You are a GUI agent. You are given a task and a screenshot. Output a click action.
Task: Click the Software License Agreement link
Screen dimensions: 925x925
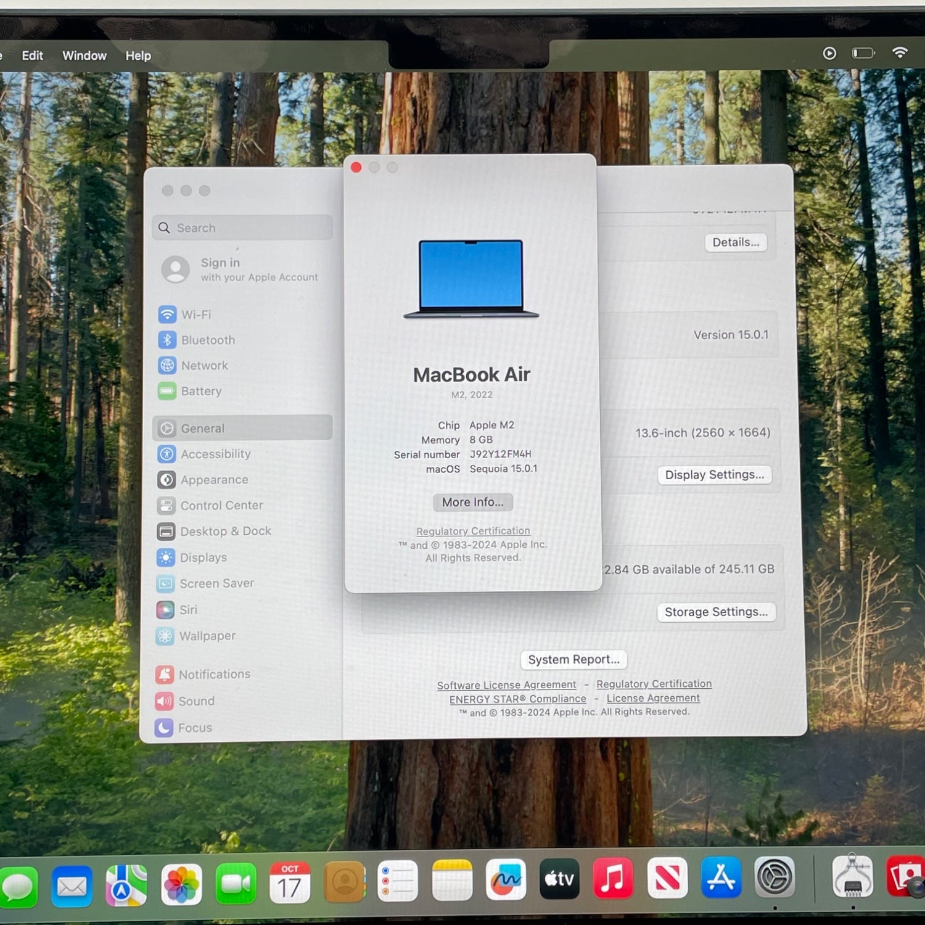pyautogui.click(x=506, y=685)
